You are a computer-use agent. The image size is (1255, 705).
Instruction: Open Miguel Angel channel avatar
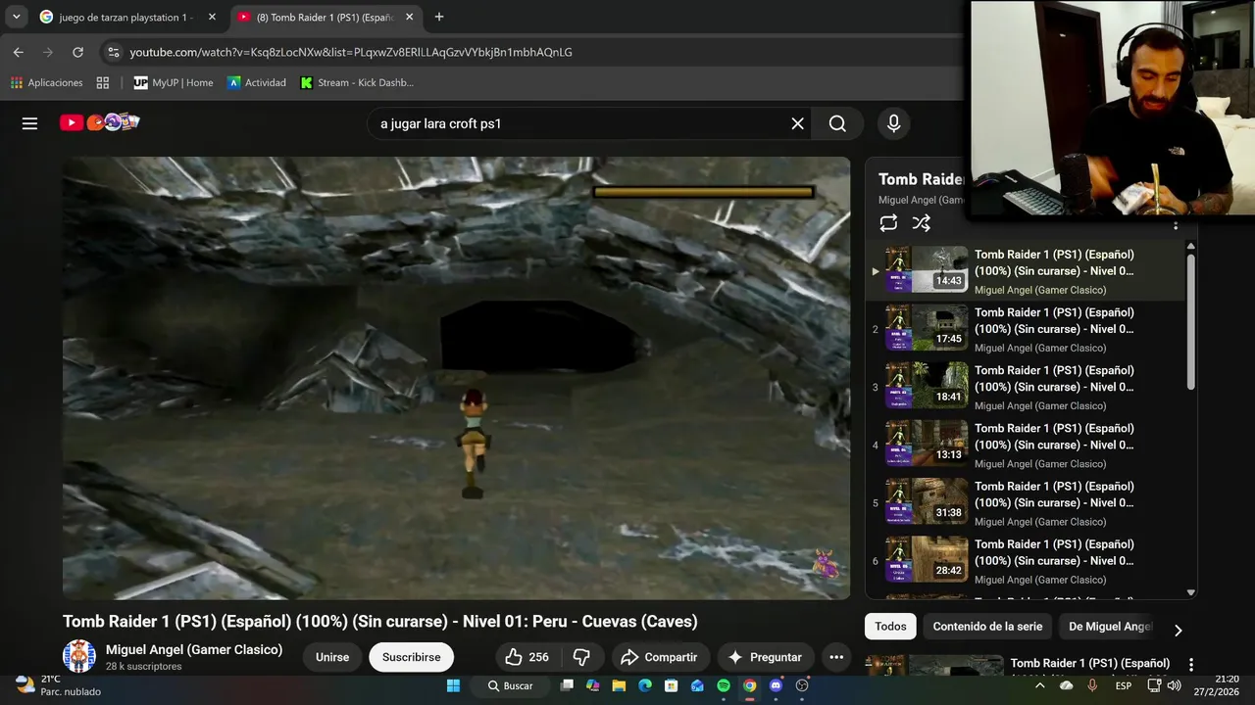[79, 656]
